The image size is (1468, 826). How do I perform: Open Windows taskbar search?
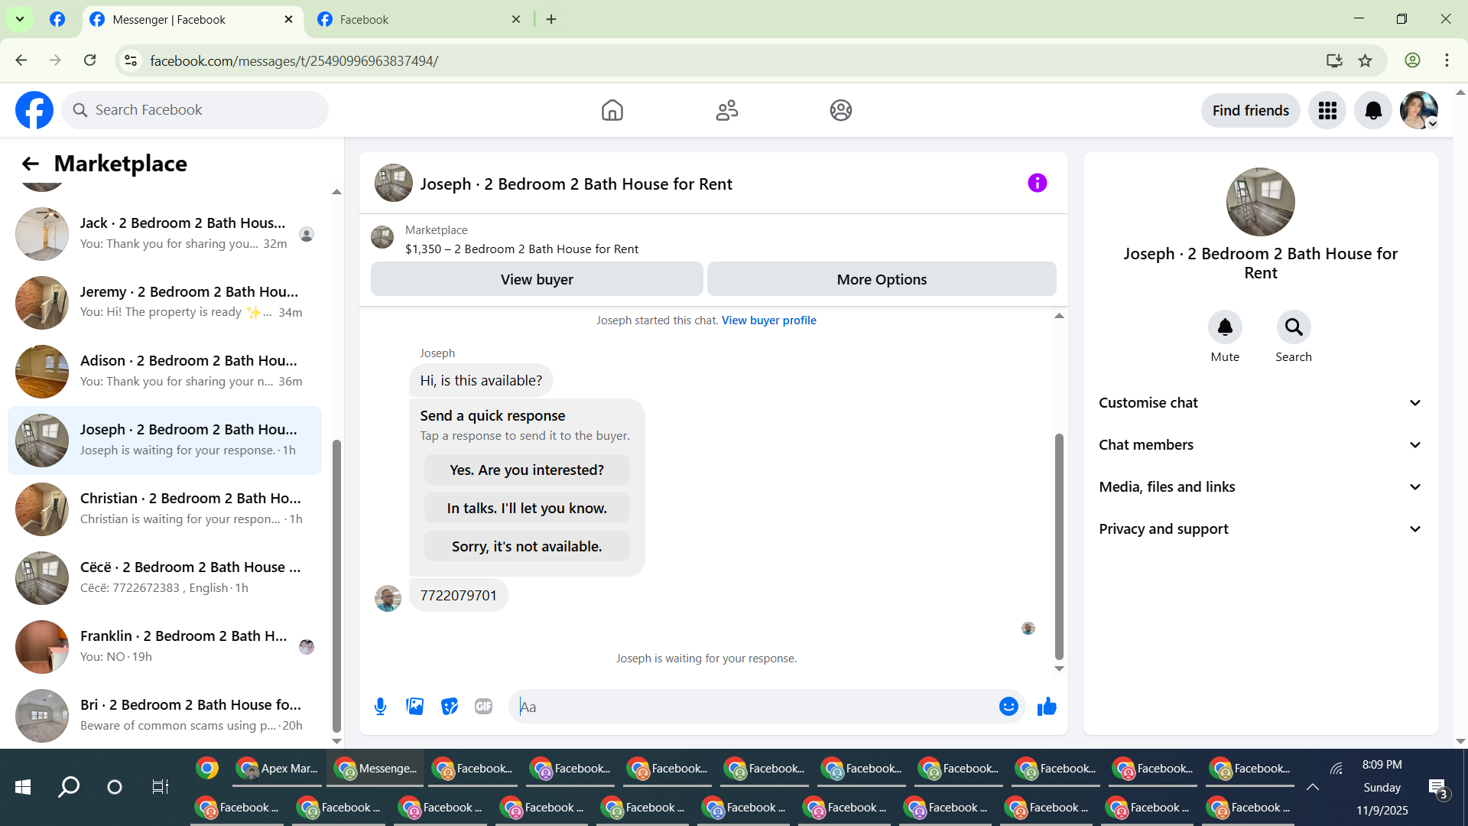(69, 787)
